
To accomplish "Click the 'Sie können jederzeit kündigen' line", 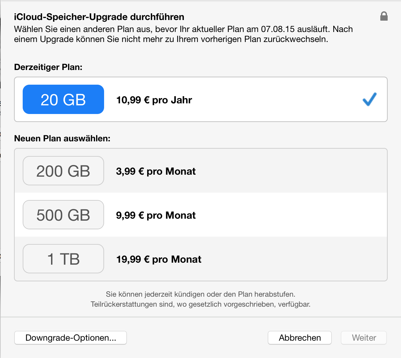I will click(x=200, y=294).
